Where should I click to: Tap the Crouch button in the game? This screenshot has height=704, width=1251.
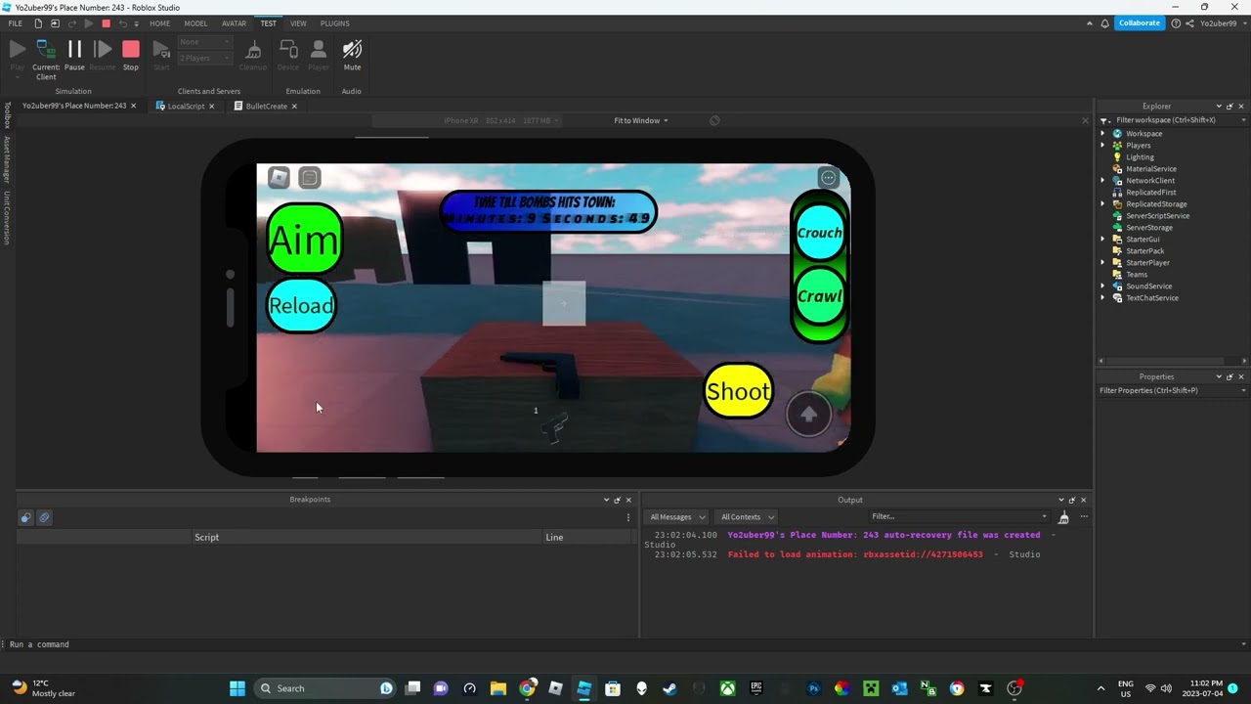819,233
